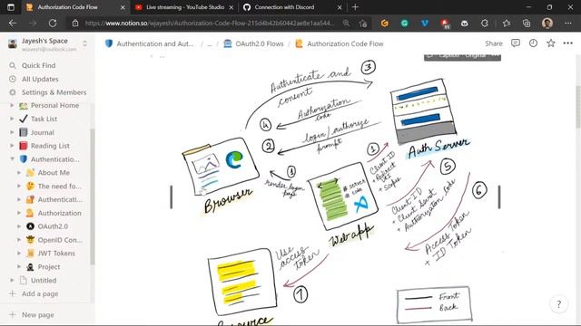Click the browser address bar URL
Image resolution: width=581 pixels, height=326 pixels.
click(210, 24)
